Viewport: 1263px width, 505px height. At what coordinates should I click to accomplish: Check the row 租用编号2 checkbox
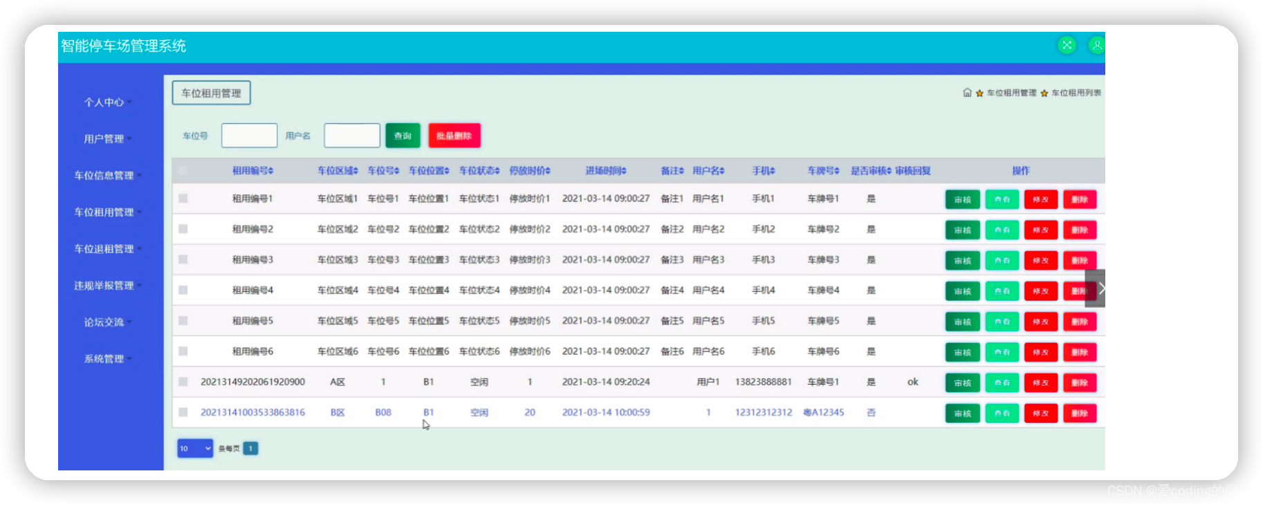pyautogui.click(x=183, y=229)
